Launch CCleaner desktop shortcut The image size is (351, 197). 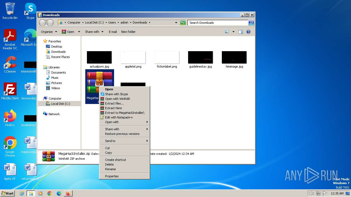click(10, 65)
